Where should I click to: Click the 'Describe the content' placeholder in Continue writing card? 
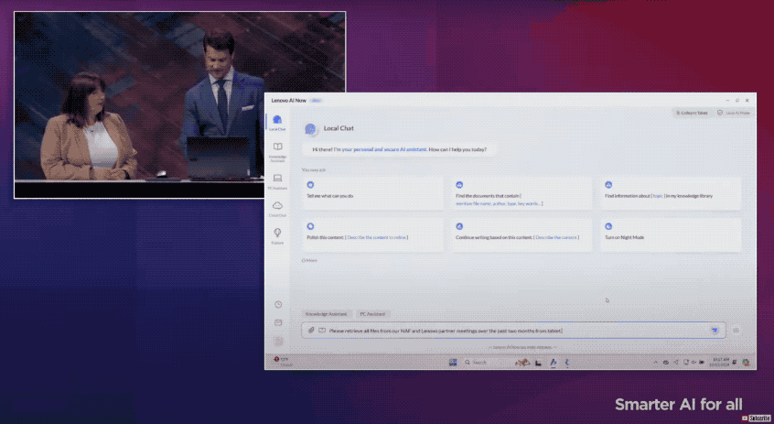pyautogui.click(x=556, y=237)
